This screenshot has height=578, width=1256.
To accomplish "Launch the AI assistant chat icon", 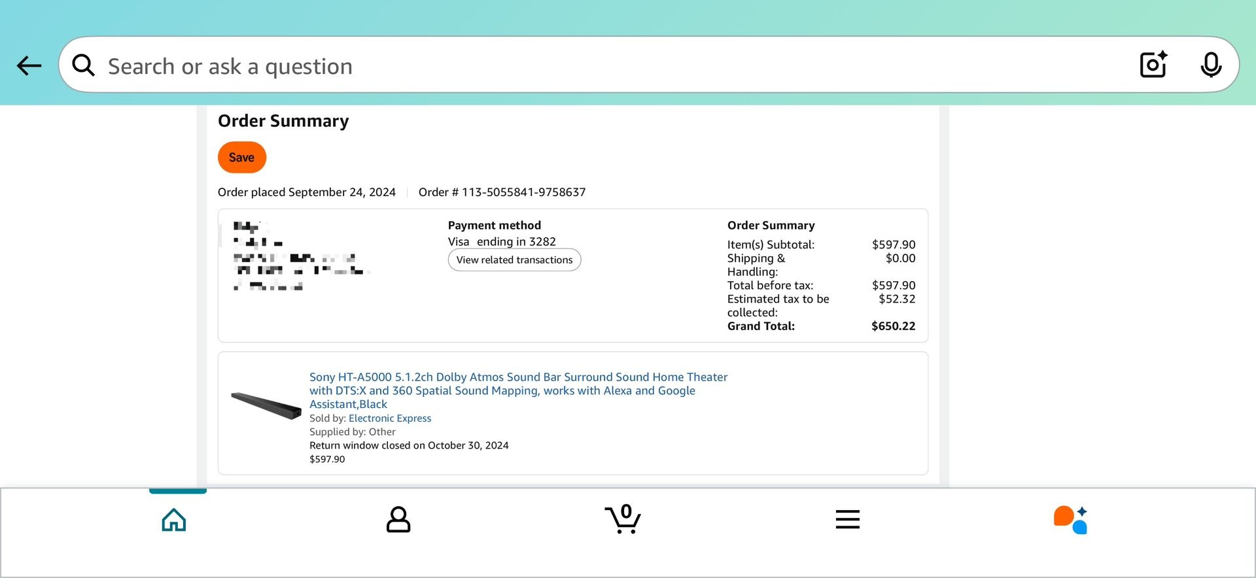I will (x=1071, y=520).
